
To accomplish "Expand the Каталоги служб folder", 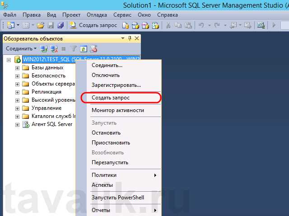I will point(17,117).
